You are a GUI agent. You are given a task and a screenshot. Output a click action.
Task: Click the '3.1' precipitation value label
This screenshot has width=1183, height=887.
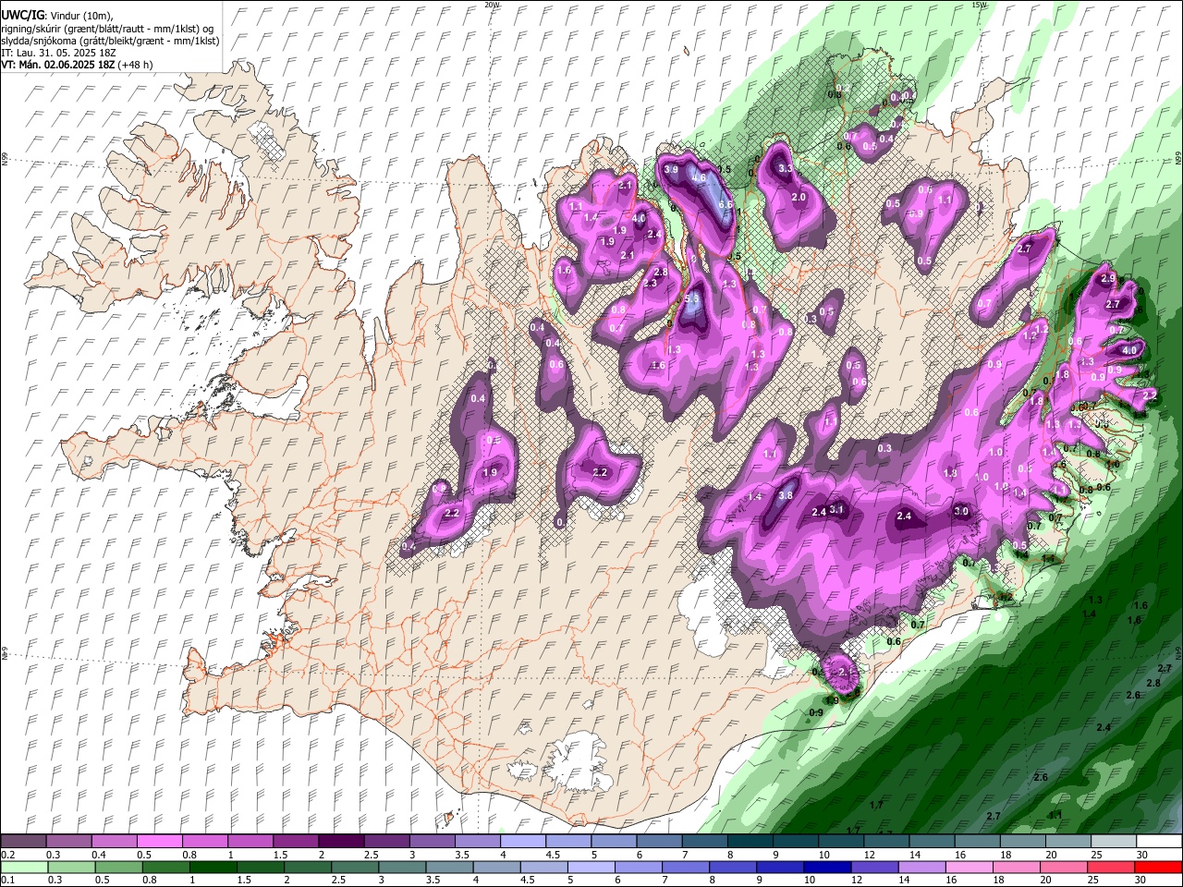point(837,509)
